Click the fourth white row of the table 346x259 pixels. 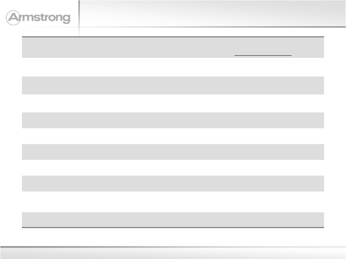pyautogui.click(x=173, y=168)
